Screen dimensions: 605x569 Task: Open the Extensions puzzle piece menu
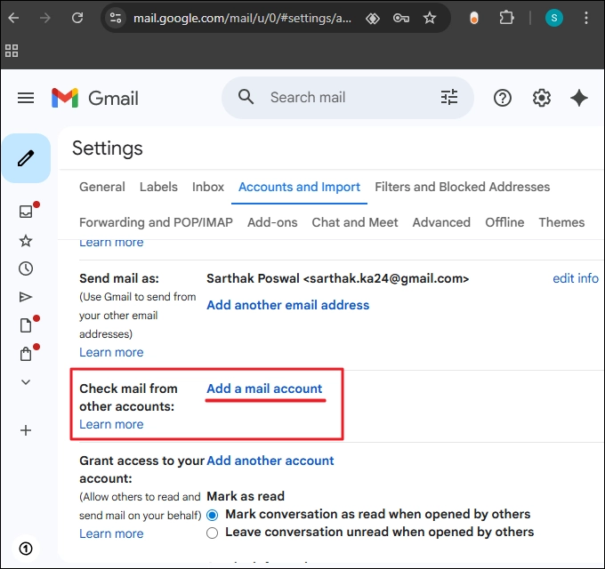coord(506,18)
